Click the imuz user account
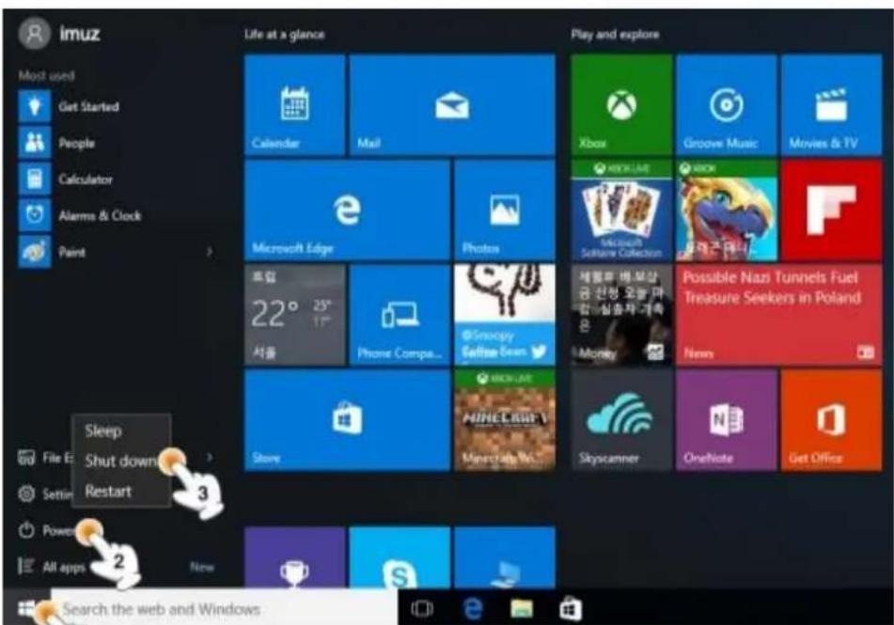Image resolution: width=894 pixels, height=625 pixels. pos(60,34)
